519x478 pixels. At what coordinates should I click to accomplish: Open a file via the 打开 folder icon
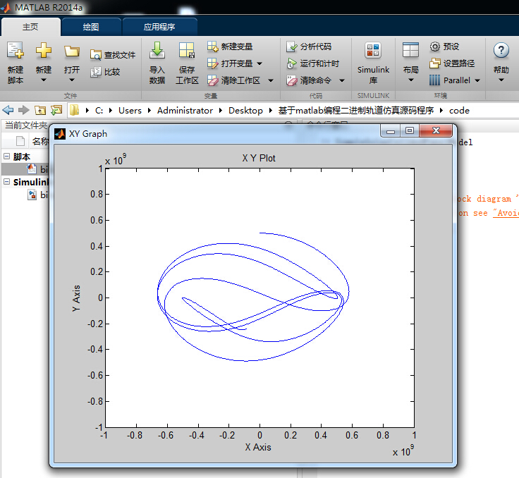click(x=72, y=51)
